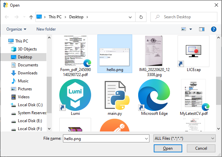Screen dimensions: 222x157
Task: Select Local Disk (E:) in sidebar
Action: pyautogui.click(x=27, y=121)
